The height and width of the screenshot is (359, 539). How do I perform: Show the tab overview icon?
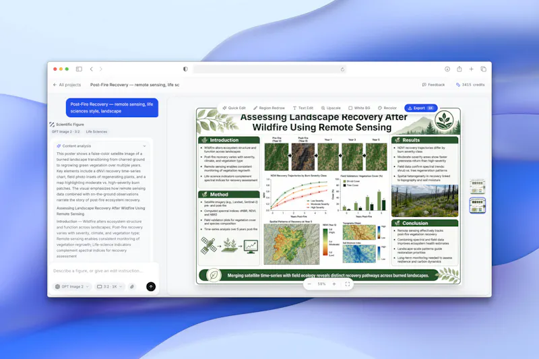click(x=483, y=69)
